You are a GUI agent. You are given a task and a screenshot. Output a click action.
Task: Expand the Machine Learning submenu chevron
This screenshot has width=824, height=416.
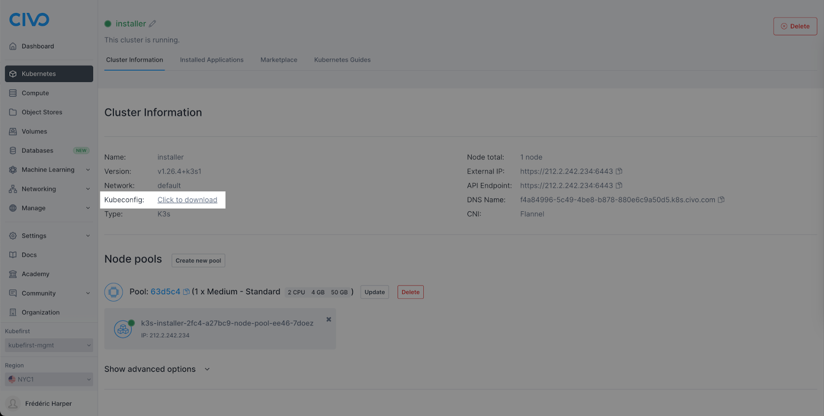[x=88, y=170]
